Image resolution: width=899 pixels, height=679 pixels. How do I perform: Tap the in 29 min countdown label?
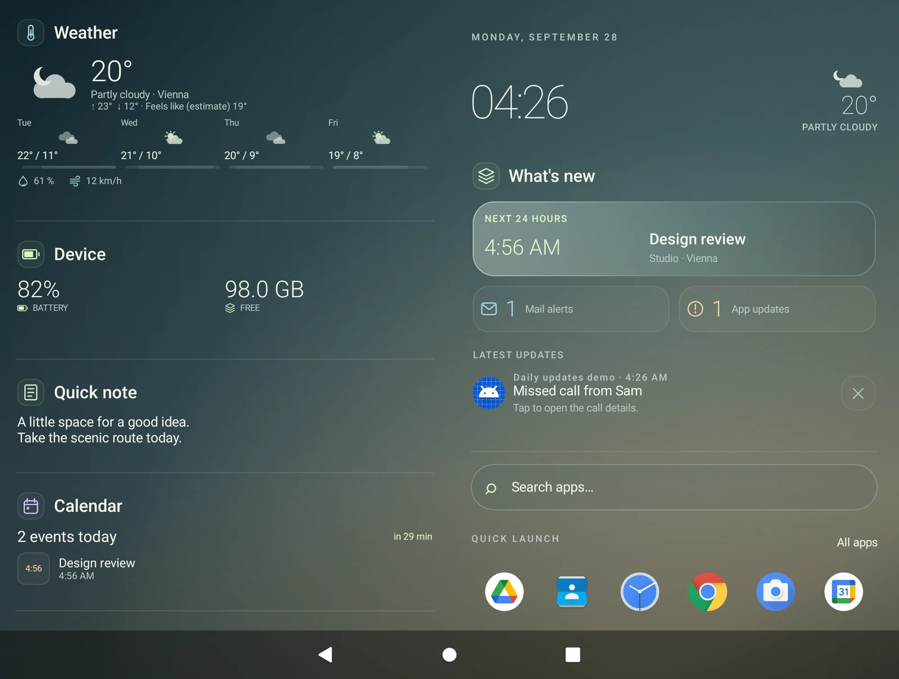click(413, 537)
